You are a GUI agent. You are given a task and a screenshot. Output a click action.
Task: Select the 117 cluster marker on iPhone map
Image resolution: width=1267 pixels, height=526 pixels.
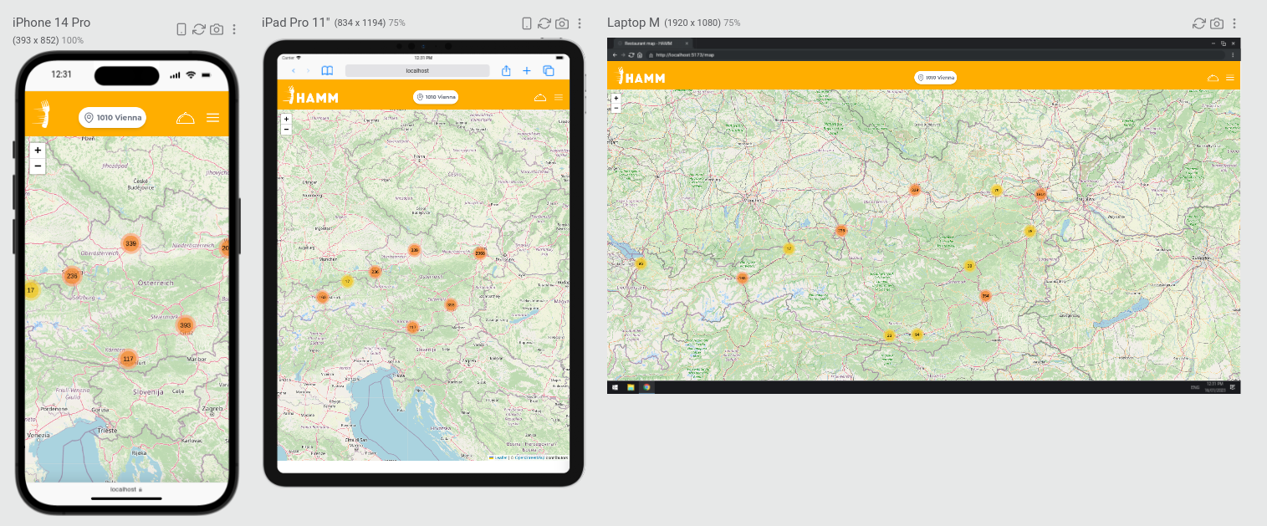[x=128, y=359]
